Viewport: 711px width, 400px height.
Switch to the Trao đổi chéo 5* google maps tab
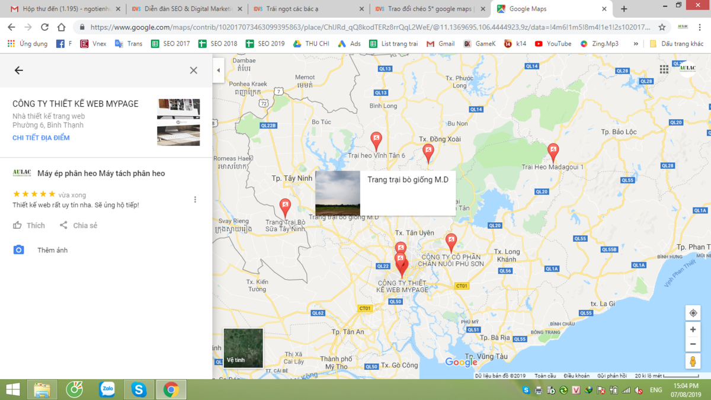click(431, 9)
